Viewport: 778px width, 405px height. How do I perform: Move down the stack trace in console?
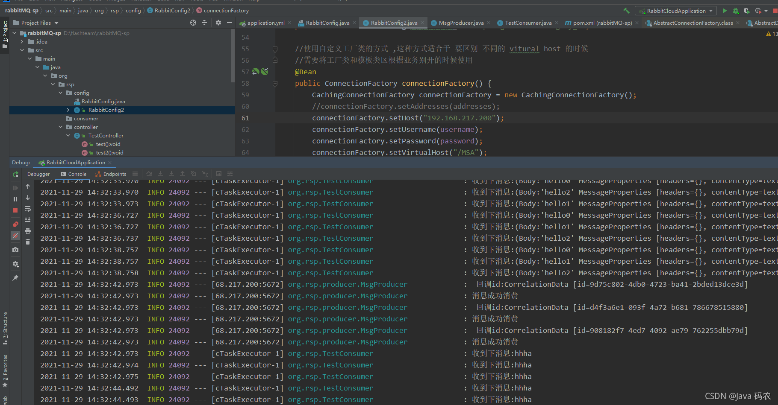tap(28, 198)
